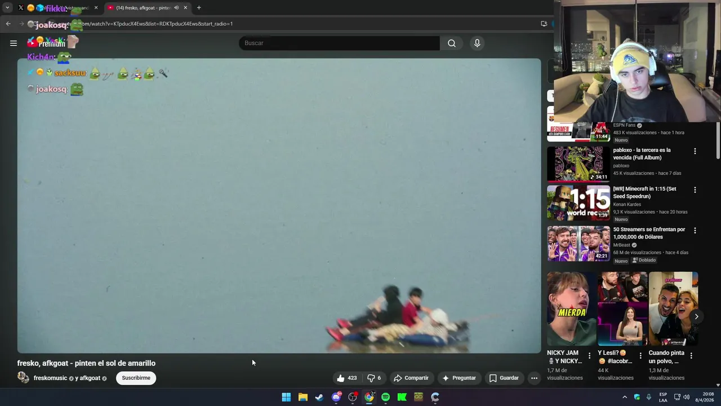
Task: Click the MrBeast channel name
Action: click(x=621, y=245)
